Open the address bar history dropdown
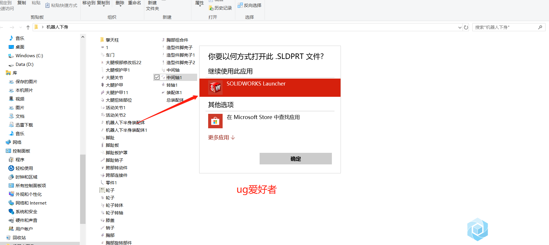The width and height of the screenshot is (549, 245). (460, 27)
